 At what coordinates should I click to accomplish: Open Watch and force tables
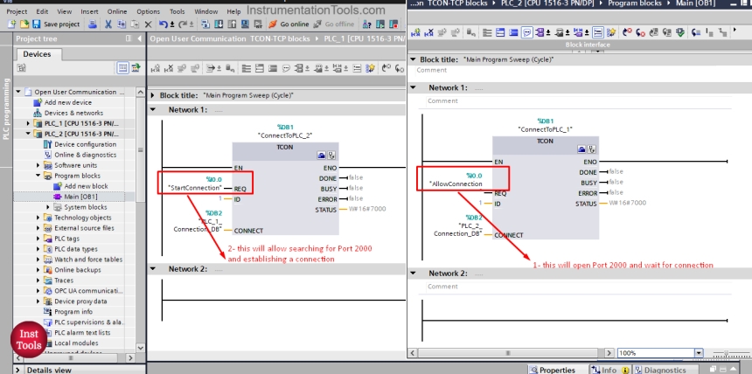click(87, 260)
